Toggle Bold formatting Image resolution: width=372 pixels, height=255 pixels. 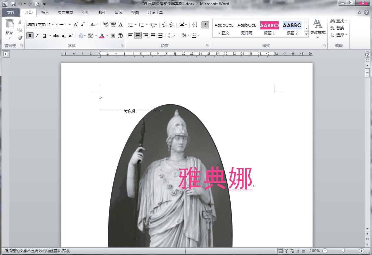(x=29, y=36)
